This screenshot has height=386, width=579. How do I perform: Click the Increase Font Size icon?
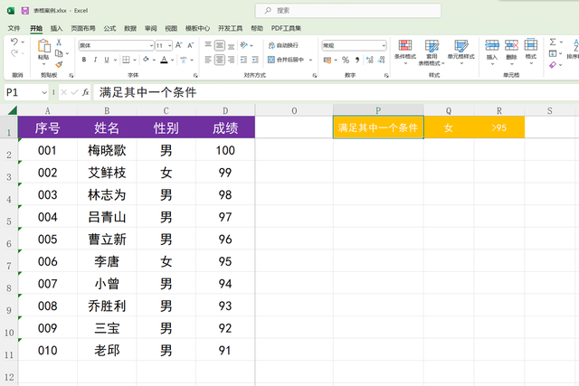pyautogui.click(x=181, y=44)
